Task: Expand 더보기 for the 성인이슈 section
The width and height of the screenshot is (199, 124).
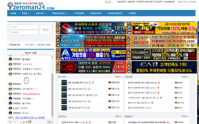Action: click(118, 116)
